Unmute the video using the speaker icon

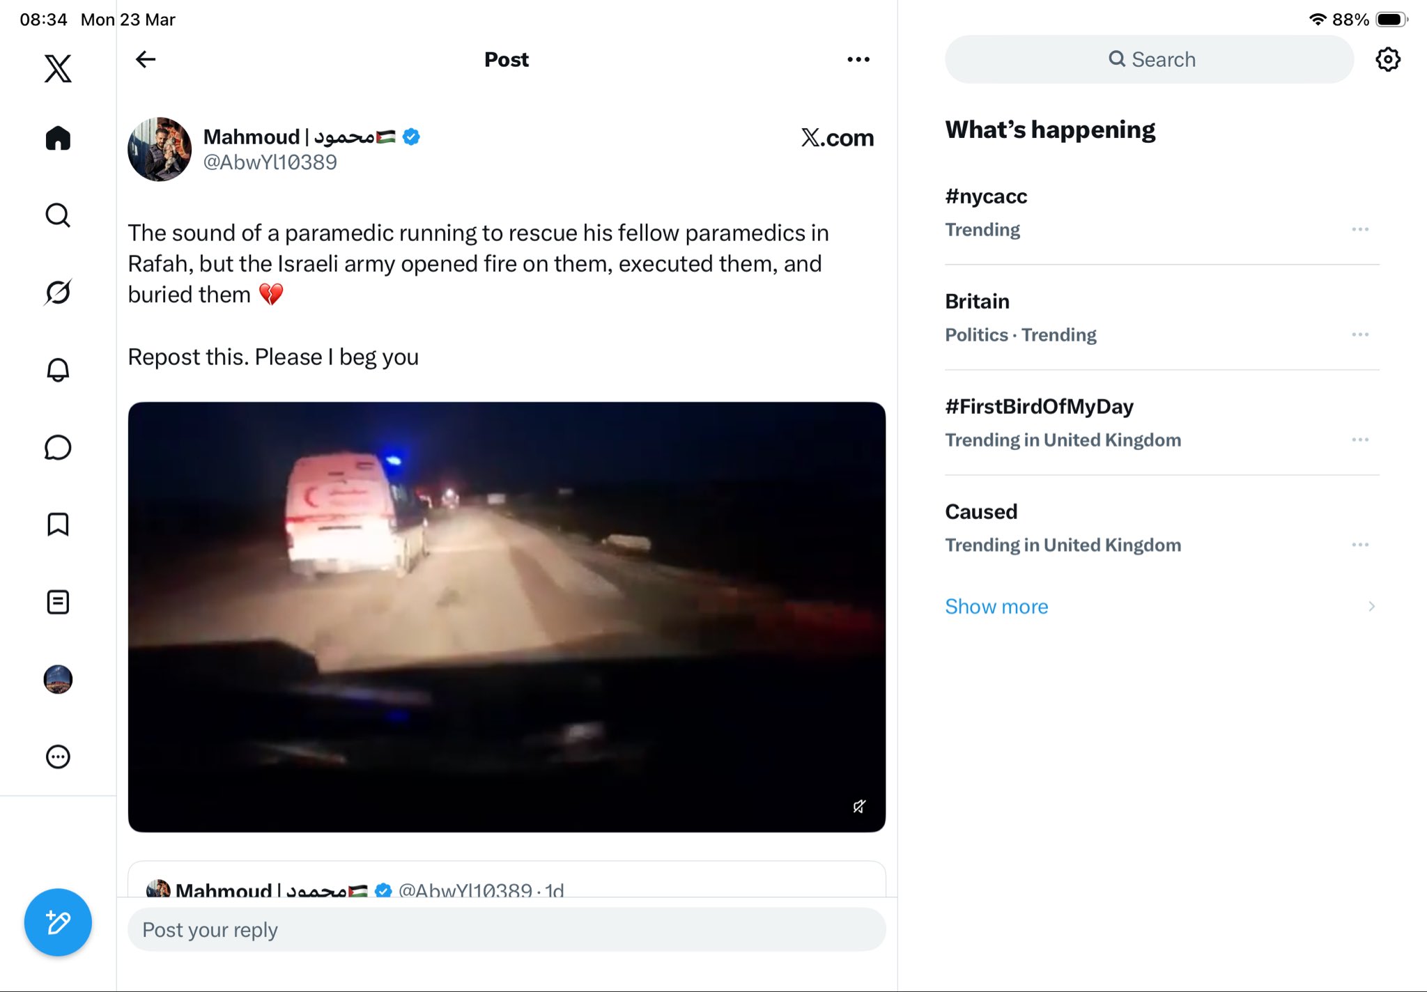point(859,806)
